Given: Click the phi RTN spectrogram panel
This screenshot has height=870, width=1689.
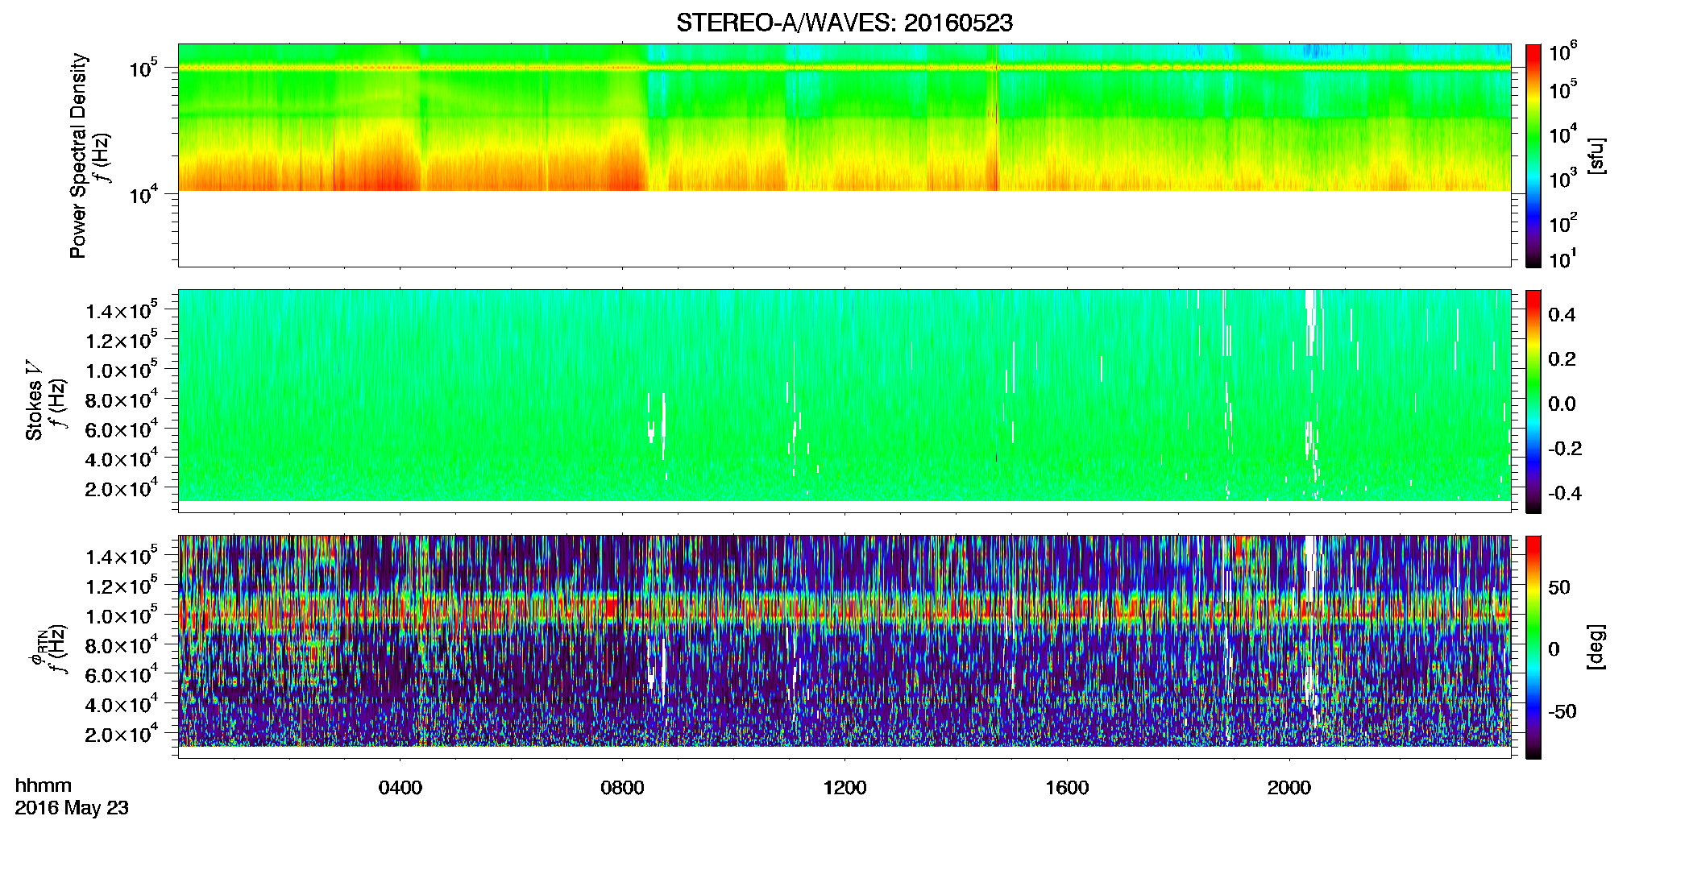Looking at the screenshot, I should (x=844, y=647).
